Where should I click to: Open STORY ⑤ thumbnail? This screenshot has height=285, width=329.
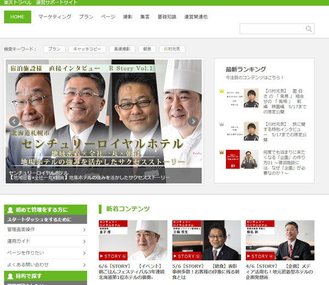pyautogui.click(x=207, y=240)
